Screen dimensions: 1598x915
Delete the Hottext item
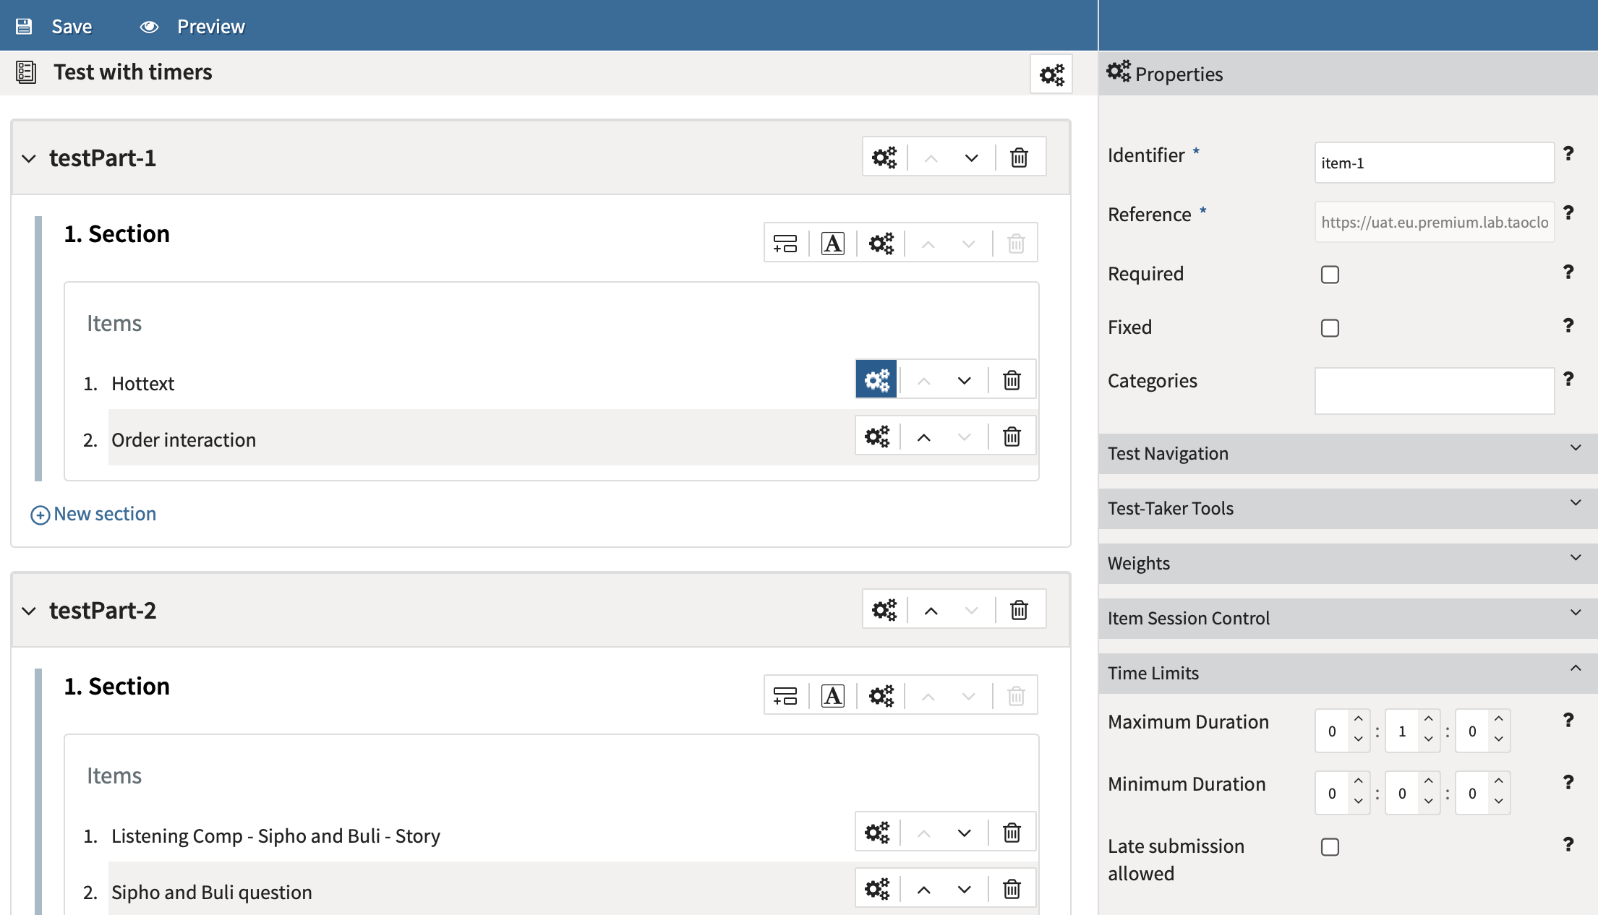pos(1012,380)
